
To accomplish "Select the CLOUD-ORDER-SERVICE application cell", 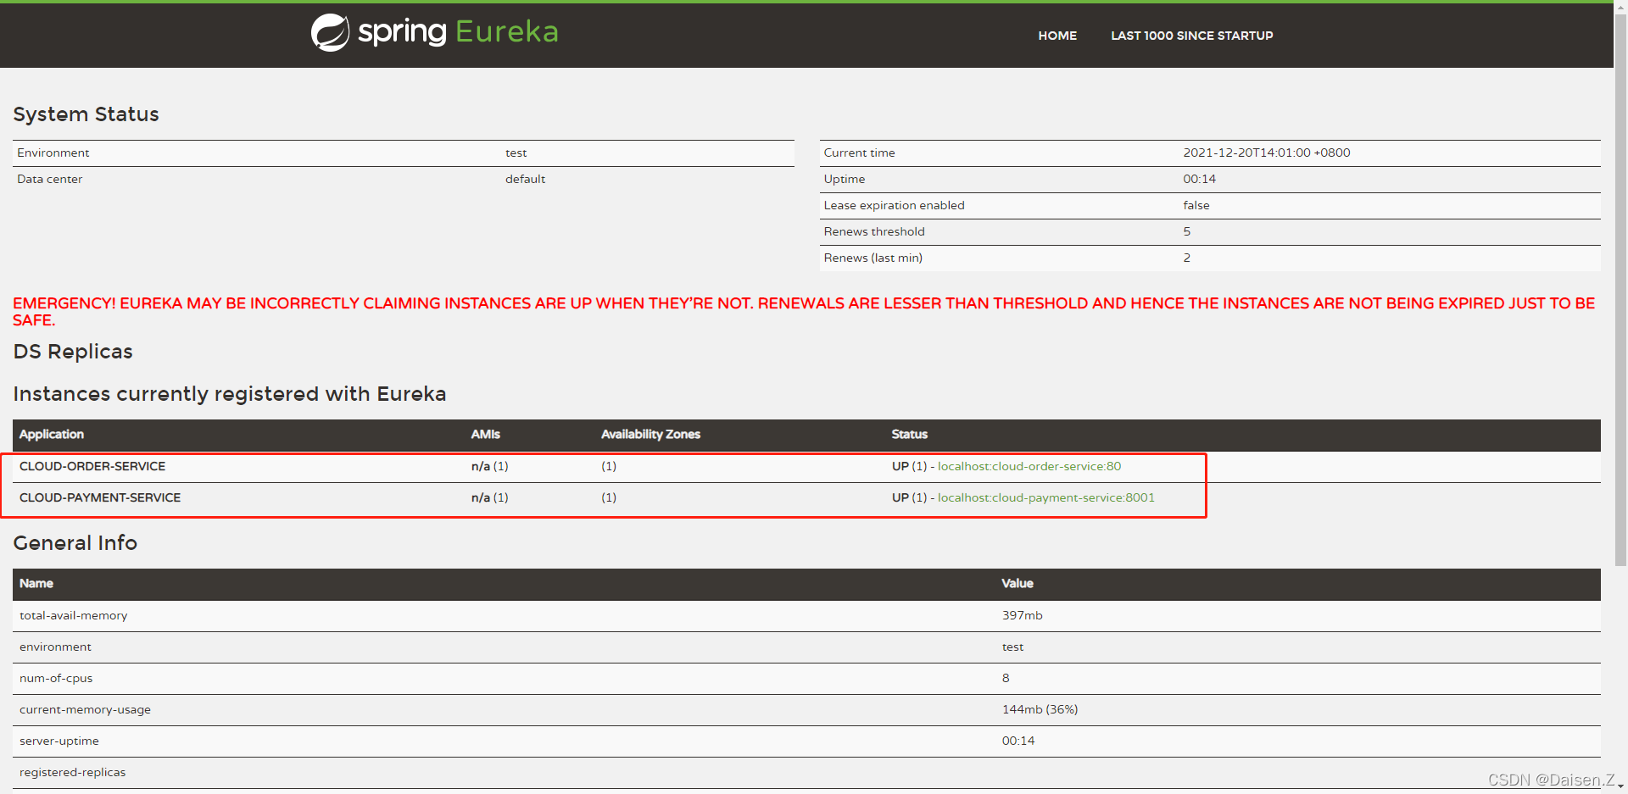I will pos(92,466).
